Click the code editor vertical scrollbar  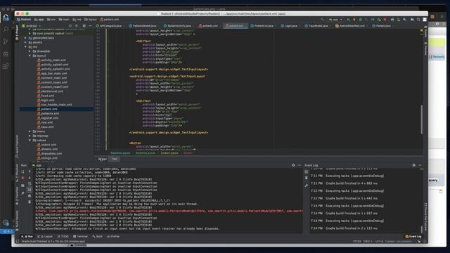422,119
